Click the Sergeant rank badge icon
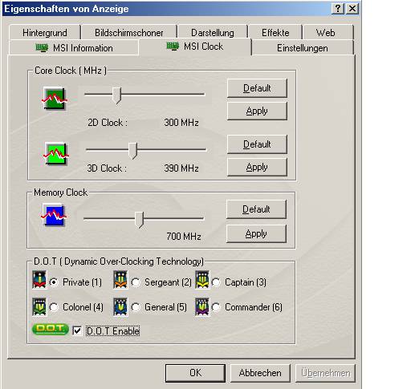 click(x=120, y=280)
